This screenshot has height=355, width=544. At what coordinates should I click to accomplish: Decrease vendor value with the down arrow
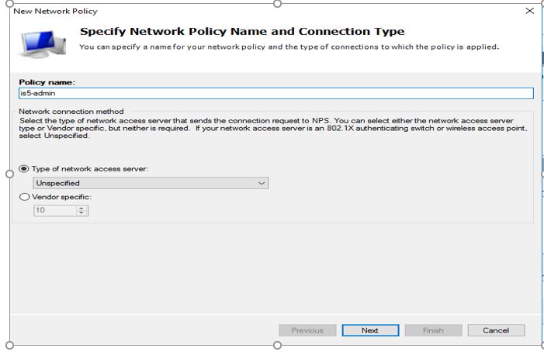pos(81,213)
